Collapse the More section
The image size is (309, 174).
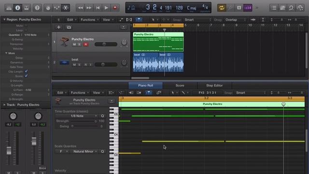6,53
